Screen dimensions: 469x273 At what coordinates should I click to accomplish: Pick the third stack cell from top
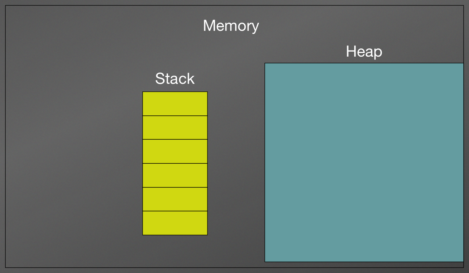coord(175,151)
